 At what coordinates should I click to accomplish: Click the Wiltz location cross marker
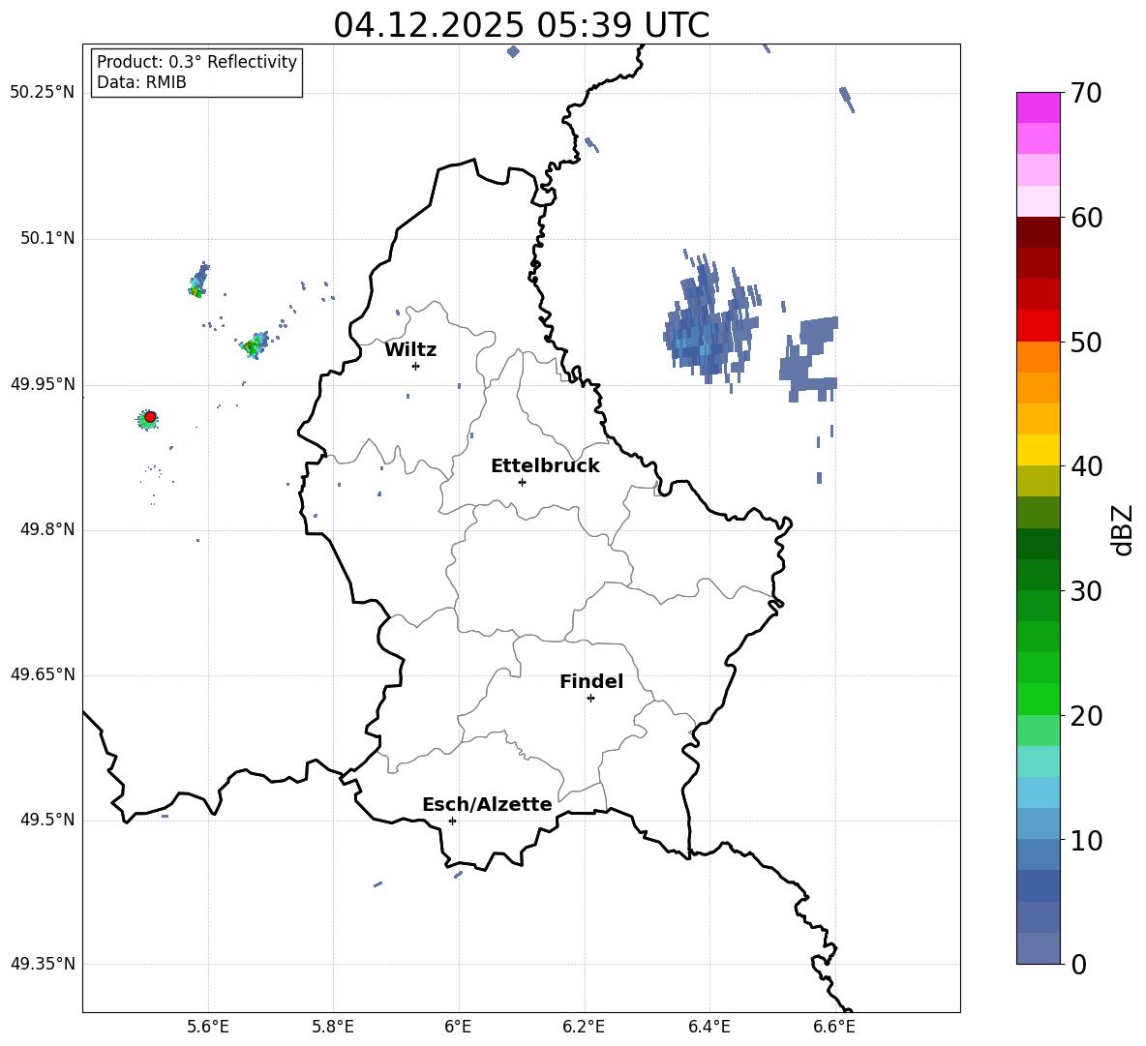415,366
